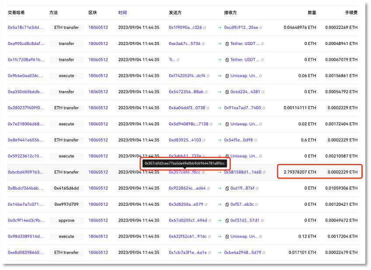Open transaction hash 0xbcbd49091b3...
The height and width of the screenshot is (270, 371).
click(25, 172)
